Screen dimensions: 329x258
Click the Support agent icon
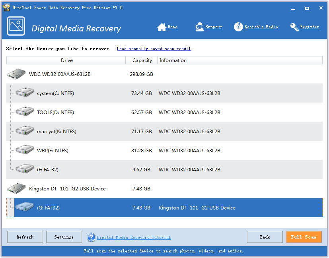(x=200, y=27)
